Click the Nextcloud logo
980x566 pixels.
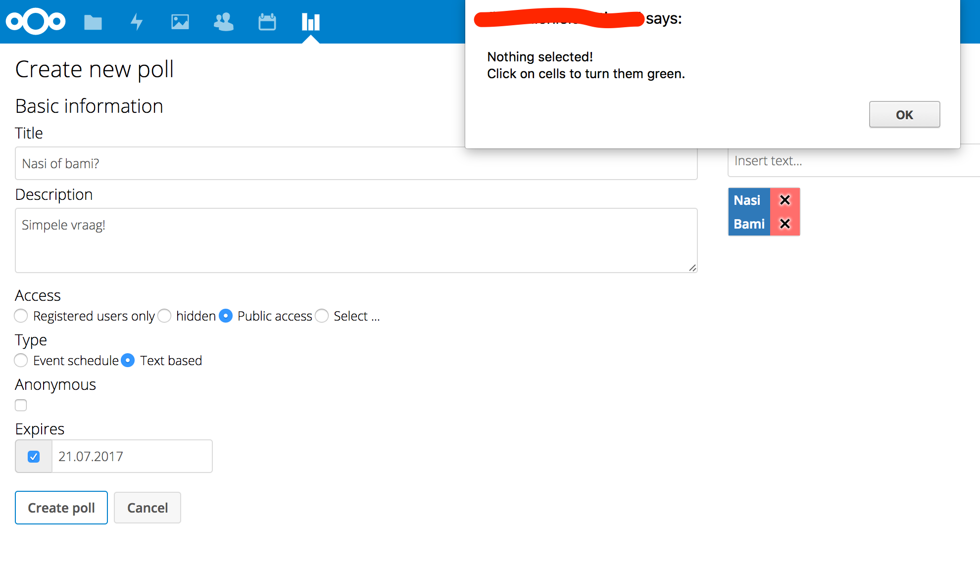pos(36,22)
